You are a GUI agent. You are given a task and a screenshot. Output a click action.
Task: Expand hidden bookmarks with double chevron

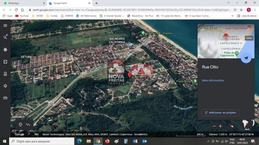232,16
